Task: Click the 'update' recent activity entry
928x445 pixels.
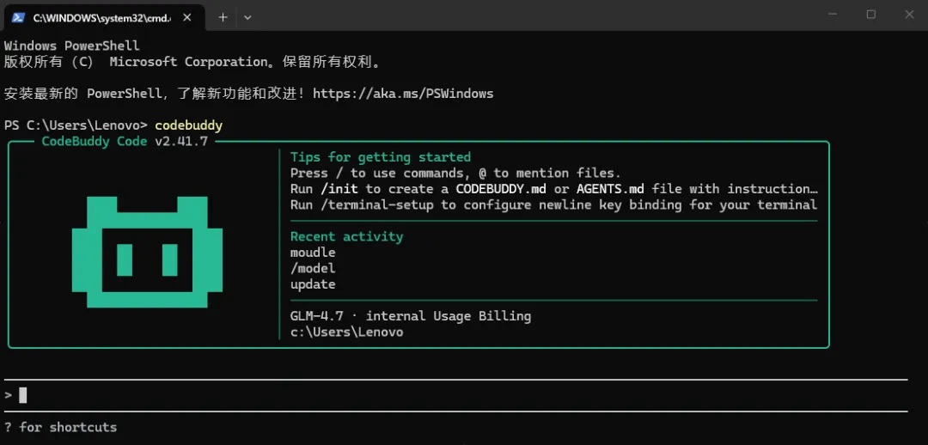Action: tap(313, 284)
